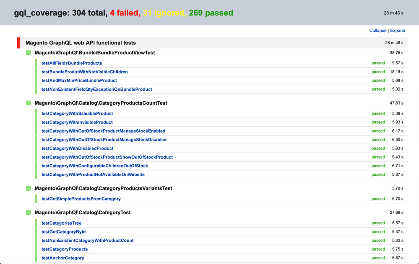Click the passed label for testAndMaxMinPriceBundleProduct

(x=378, y=80)
